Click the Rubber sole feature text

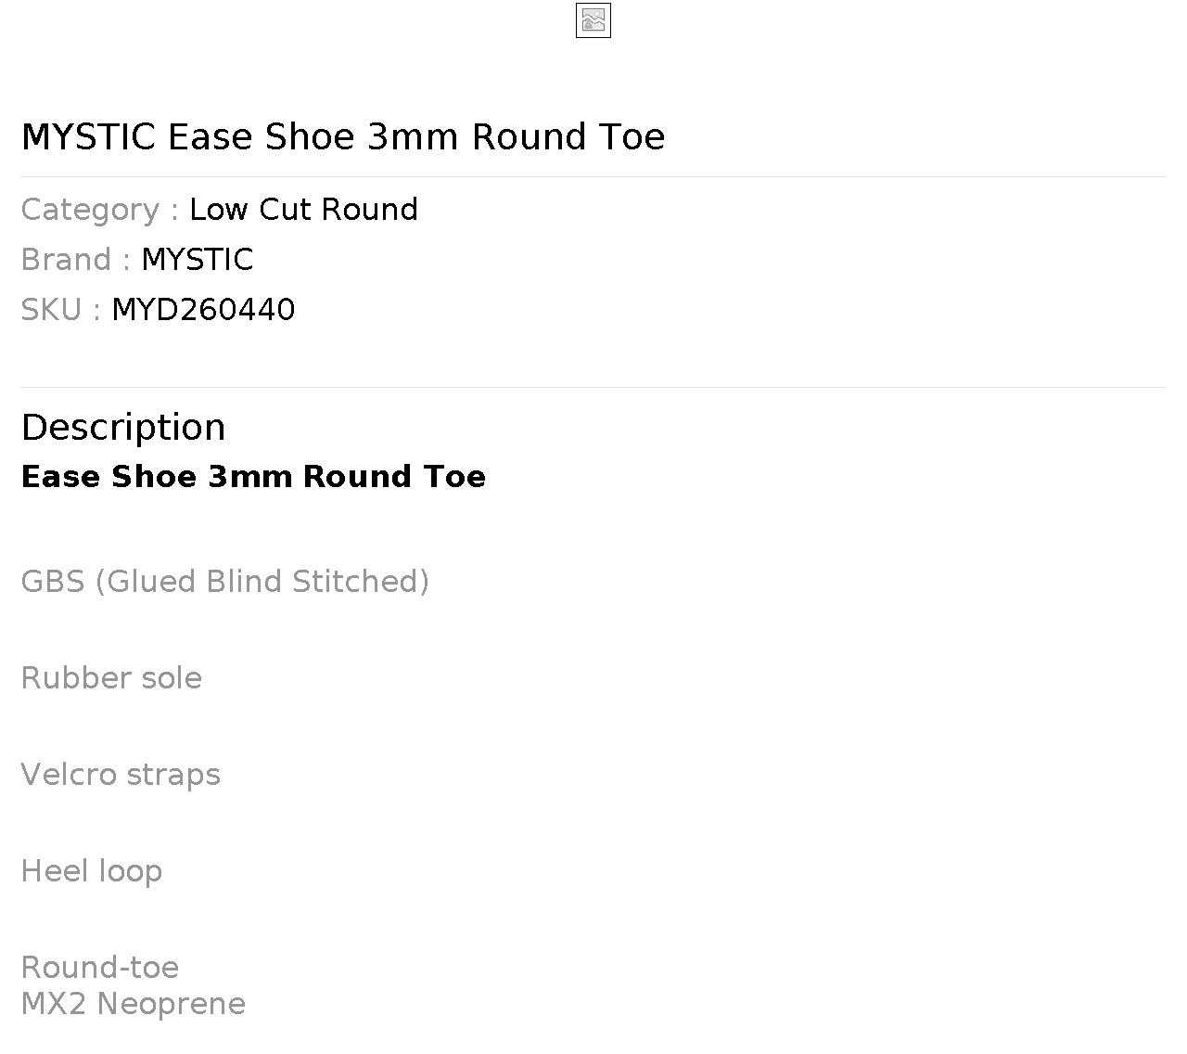[x=111, y=678]
